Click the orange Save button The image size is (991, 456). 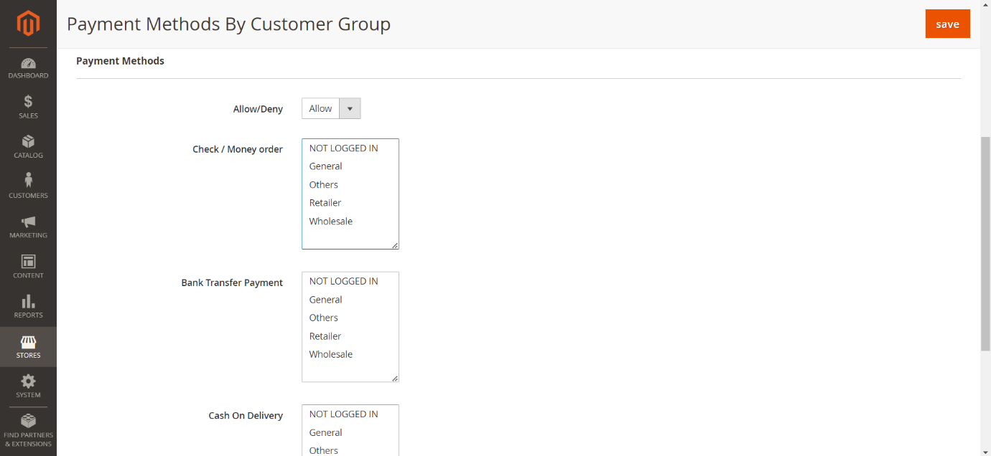[947, 24]
